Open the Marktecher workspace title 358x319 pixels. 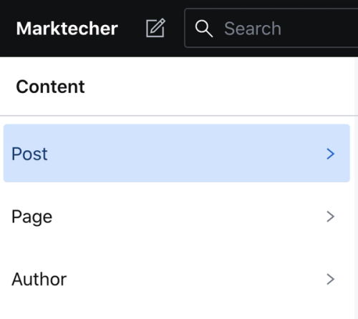tap(67, 29)
